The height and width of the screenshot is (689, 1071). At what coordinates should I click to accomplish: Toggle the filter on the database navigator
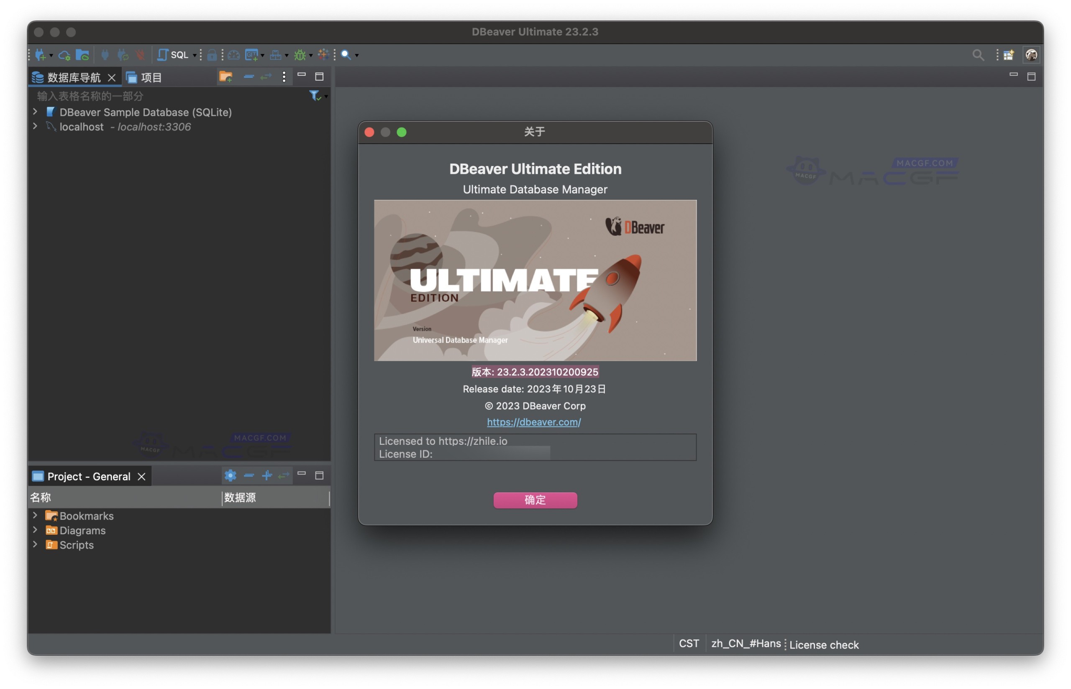(x=314, y=95)
